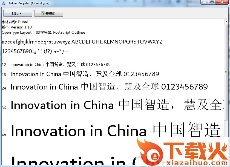Screen dimensions: 230x167
Task: Click the text 版本: Version 1.10
Action: click(17, 27)
